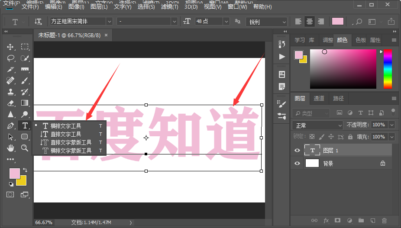Open the 滤镜(T) menu

(x=170, y=6)
